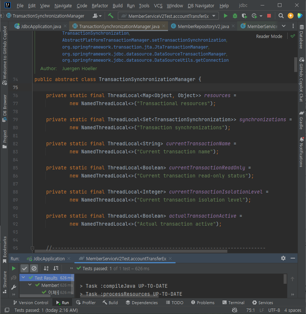
Task: Click the editor horizontal scrollbar
Action: coord(131,251)
